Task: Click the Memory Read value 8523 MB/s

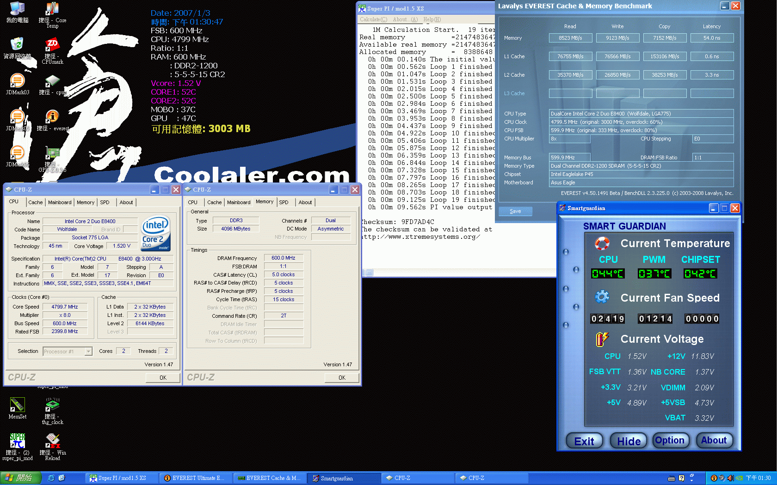Action: [x=570, y=38]
